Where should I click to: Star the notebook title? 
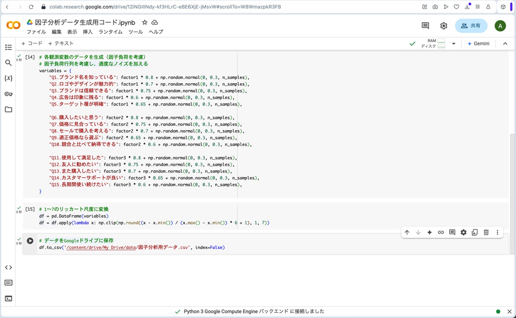tap(145, 23)
